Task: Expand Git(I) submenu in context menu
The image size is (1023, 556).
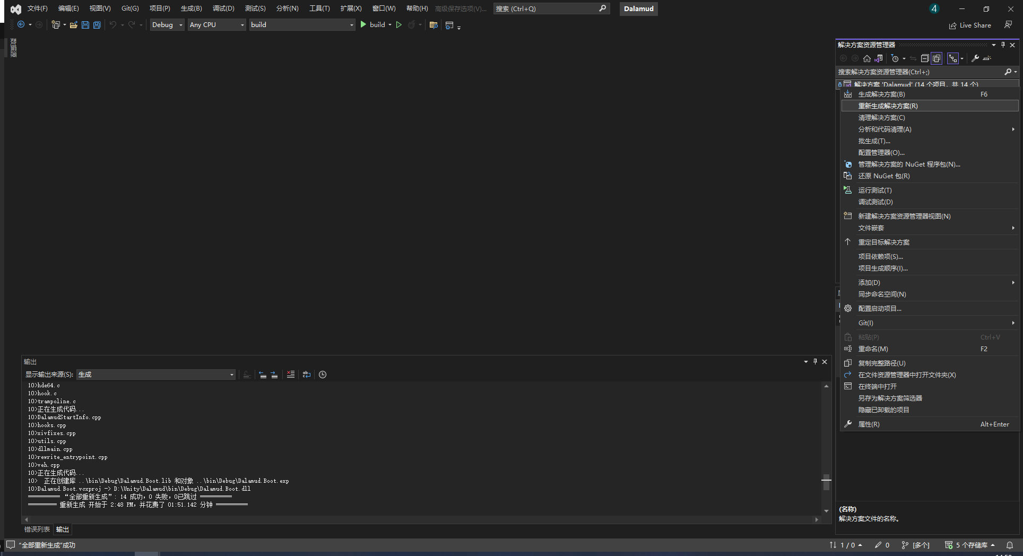Action: [930, 323]
